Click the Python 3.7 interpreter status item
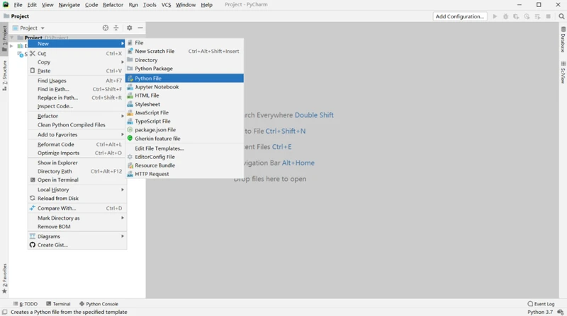This screenshot has width=567, height=316. [540, 312]
